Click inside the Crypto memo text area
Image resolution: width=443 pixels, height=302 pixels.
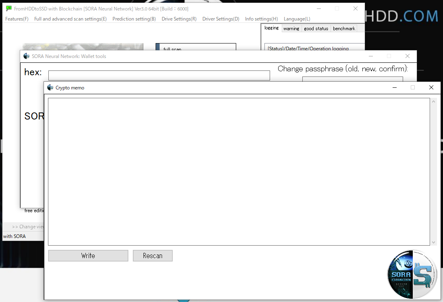click(x=239, y=172)
